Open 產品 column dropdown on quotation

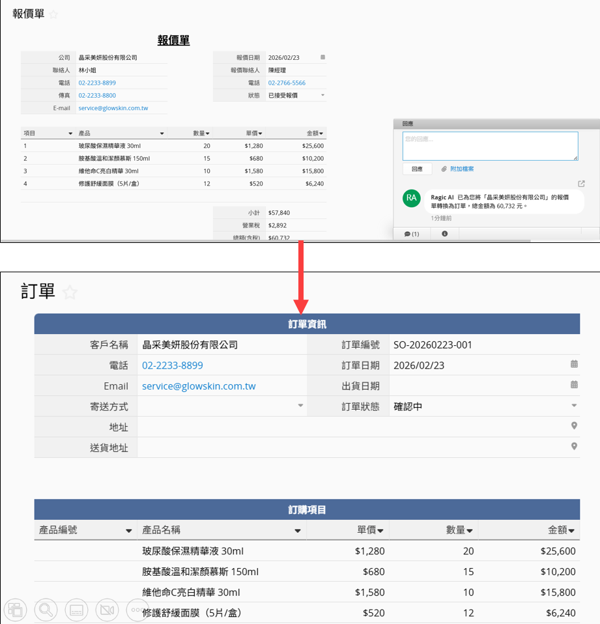(x=162, y=134)
